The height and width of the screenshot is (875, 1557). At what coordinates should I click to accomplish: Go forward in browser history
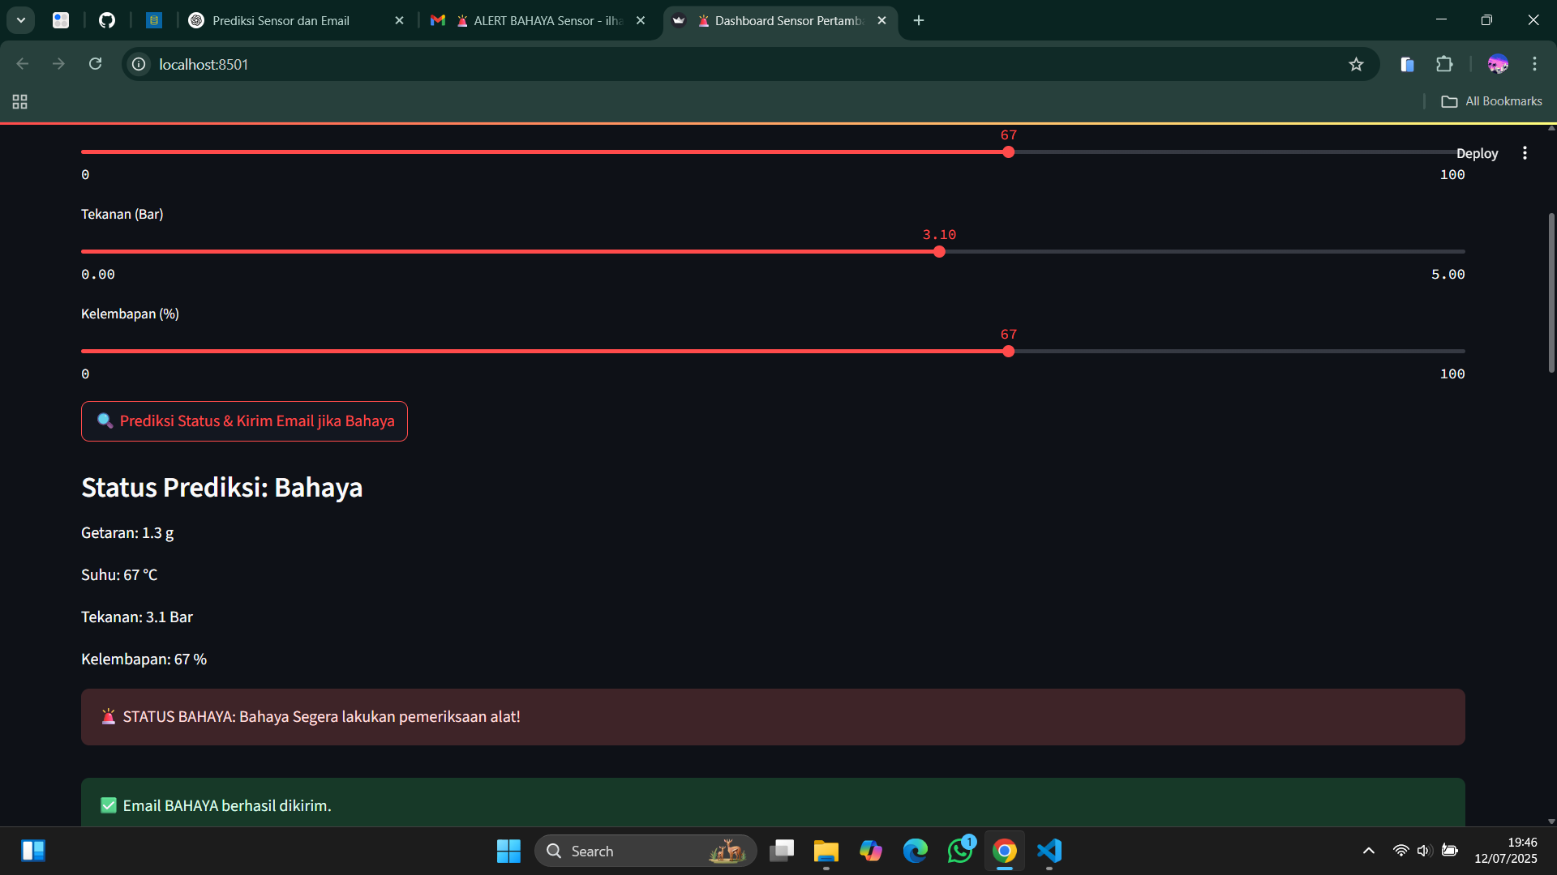(x=58, y=64)
